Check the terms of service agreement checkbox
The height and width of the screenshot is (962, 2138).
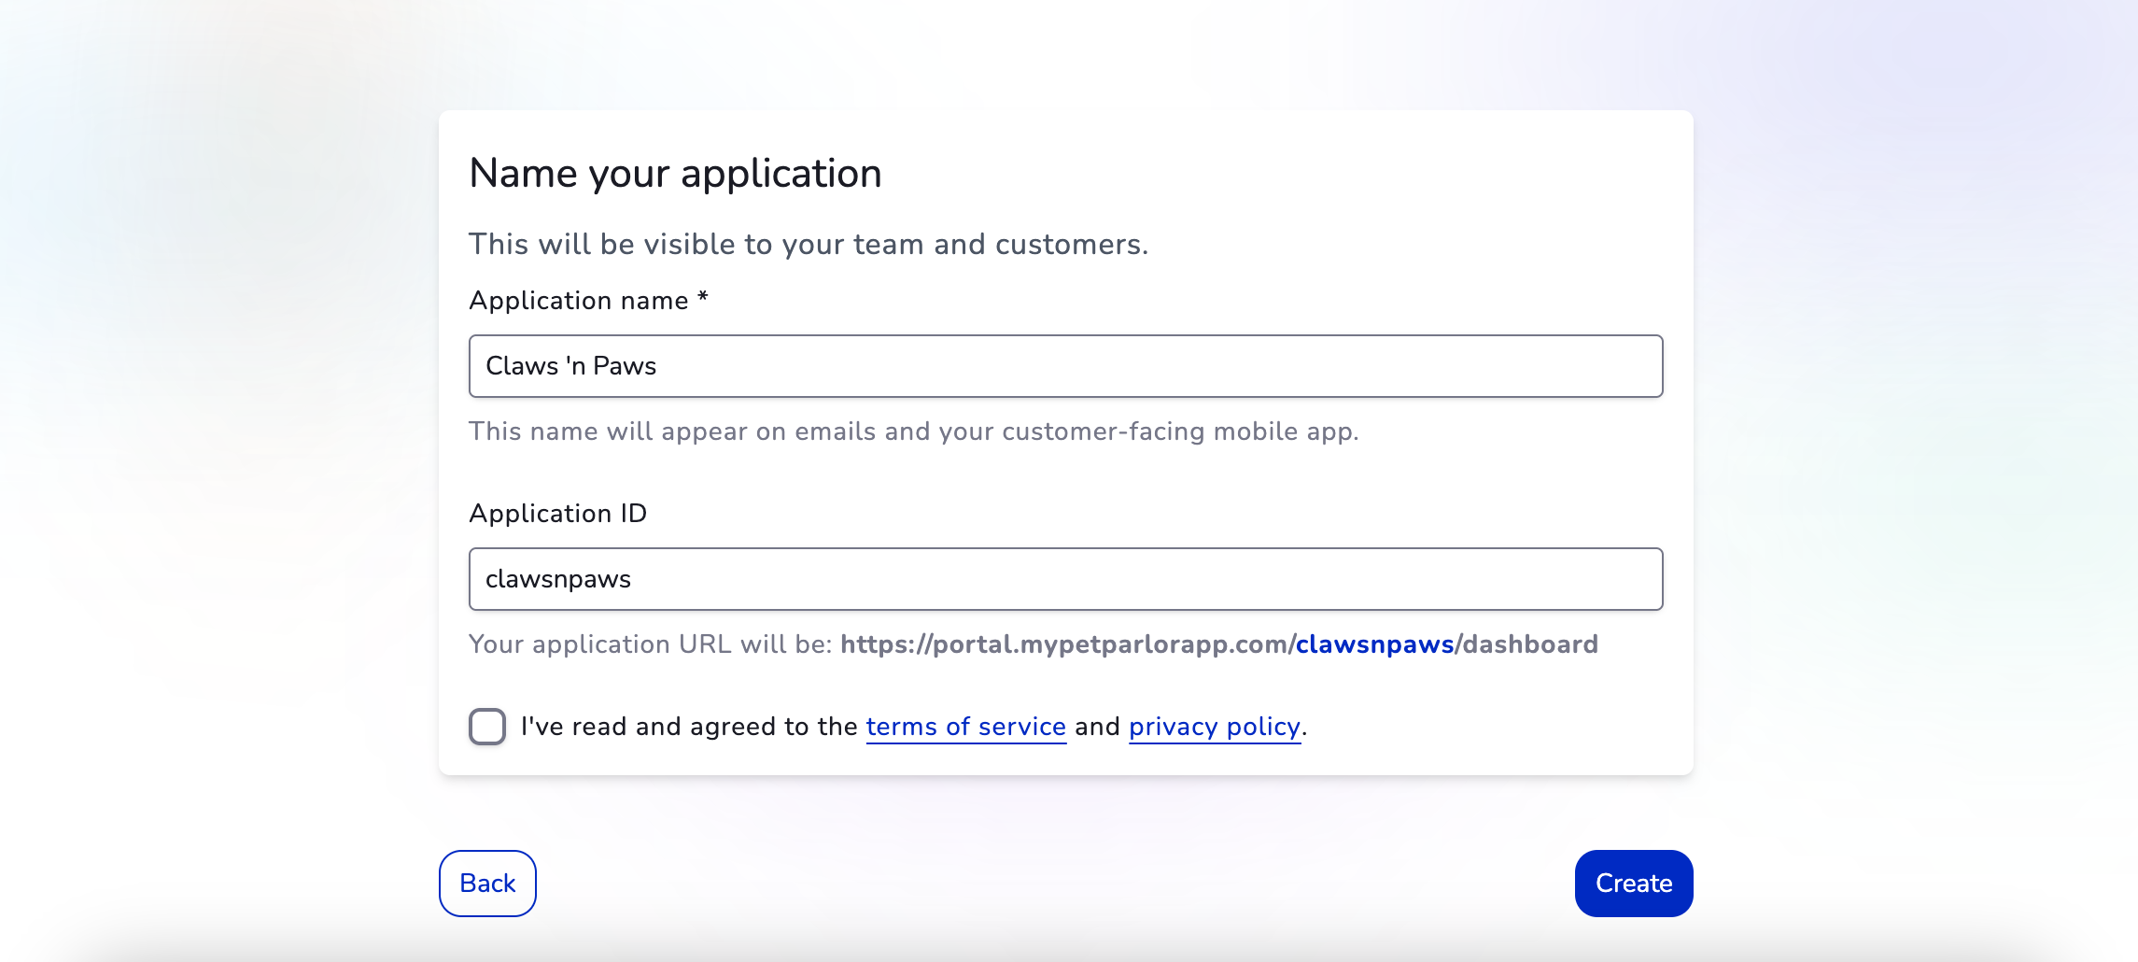486,727
